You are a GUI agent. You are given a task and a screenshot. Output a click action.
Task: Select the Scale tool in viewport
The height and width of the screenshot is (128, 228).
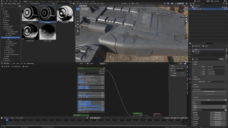pyautogui.click(x=78, y=21)
